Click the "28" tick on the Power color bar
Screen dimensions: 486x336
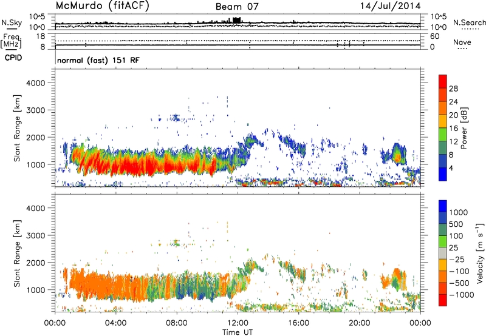[453, 89]
